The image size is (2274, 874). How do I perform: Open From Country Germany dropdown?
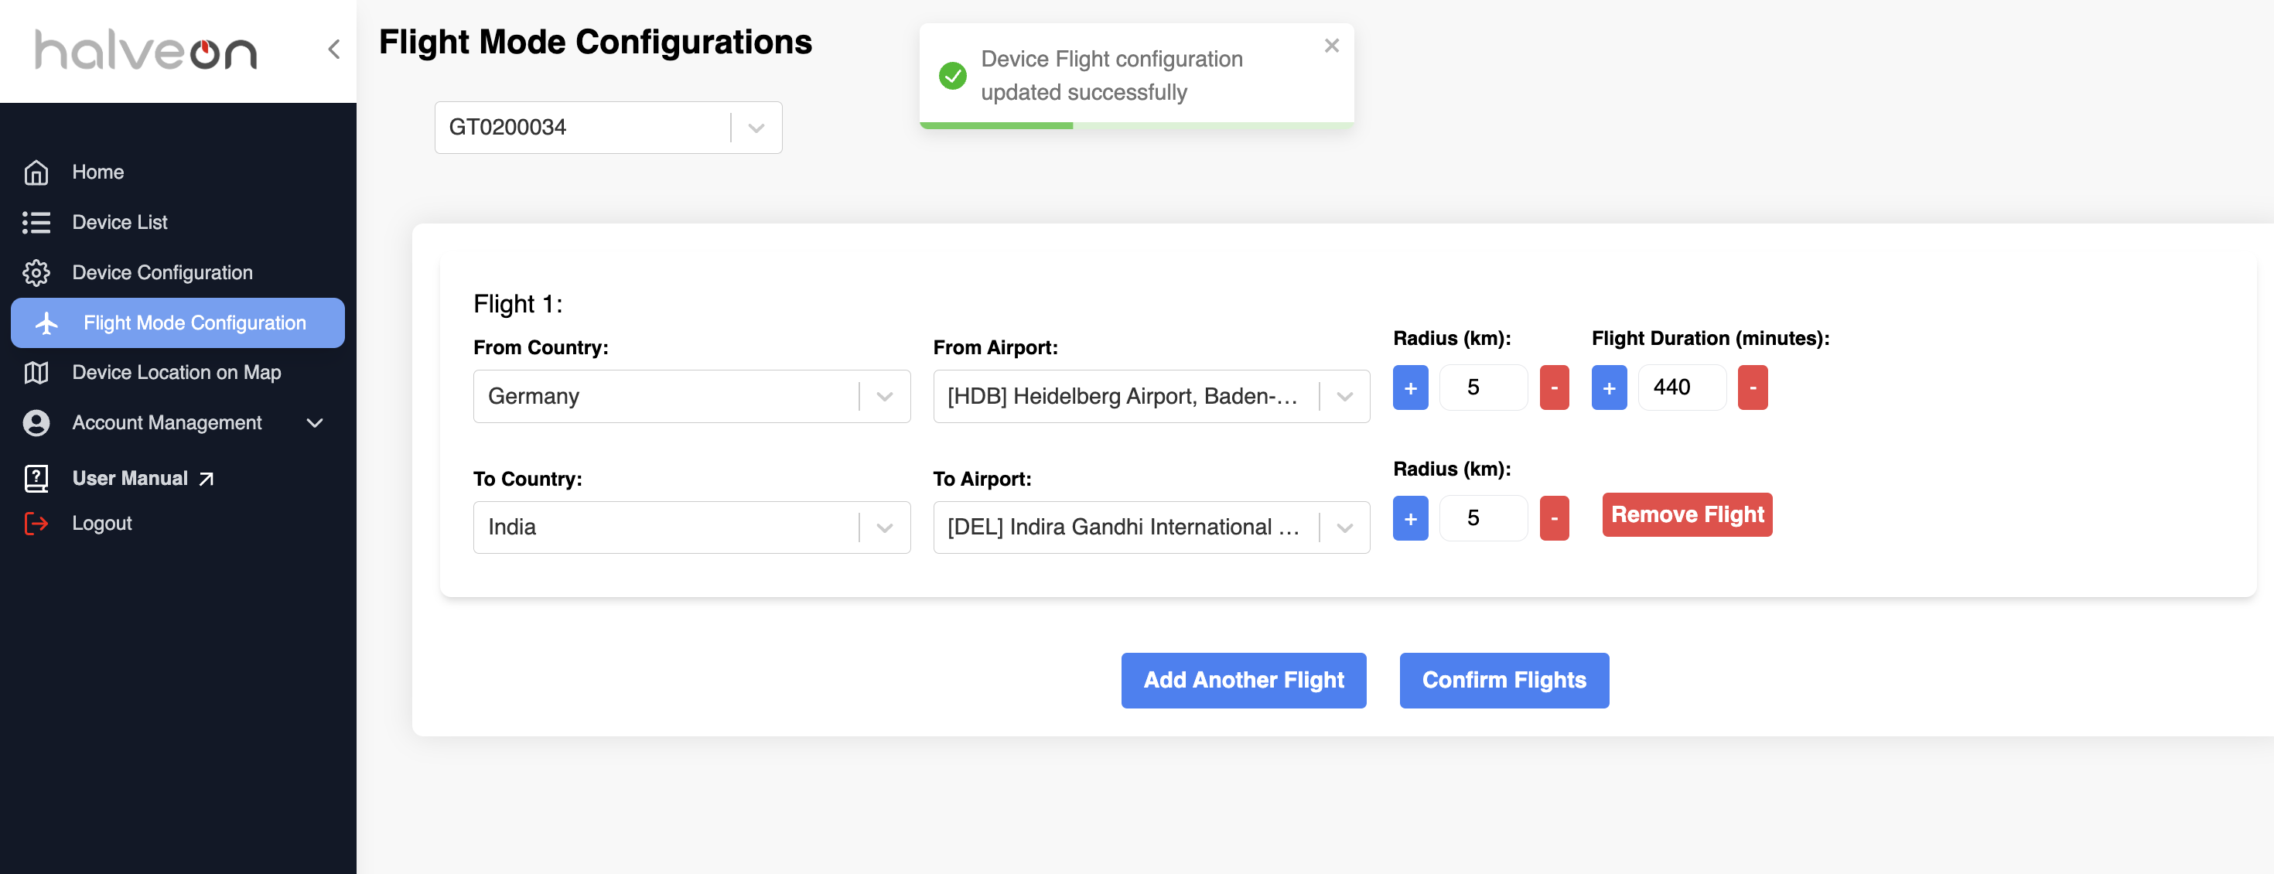click(x=691, y=396)
